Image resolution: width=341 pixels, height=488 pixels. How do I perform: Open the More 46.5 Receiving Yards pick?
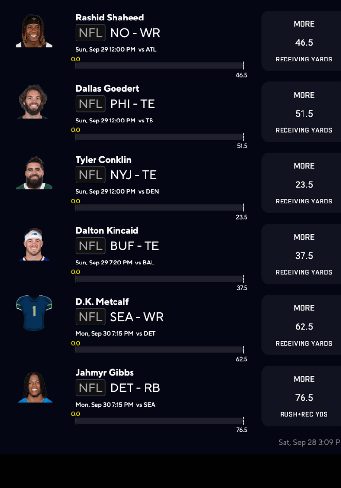(x=303, y=41)
